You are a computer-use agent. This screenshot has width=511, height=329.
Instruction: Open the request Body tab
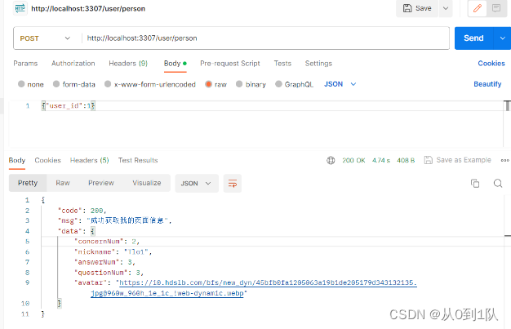[x=175, y=63]
